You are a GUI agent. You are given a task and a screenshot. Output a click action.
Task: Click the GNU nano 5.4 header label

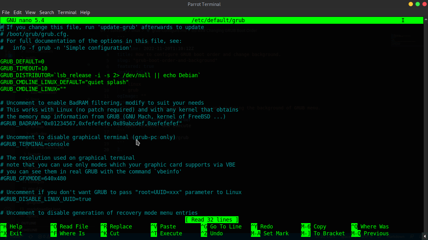(x=25, y=20)
